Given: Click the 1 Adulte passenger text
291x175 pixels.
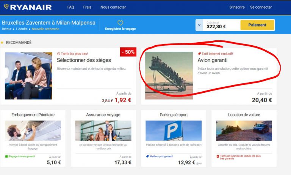Looking at the screenshot, I should pyautogui.click(x=22, y=29).
